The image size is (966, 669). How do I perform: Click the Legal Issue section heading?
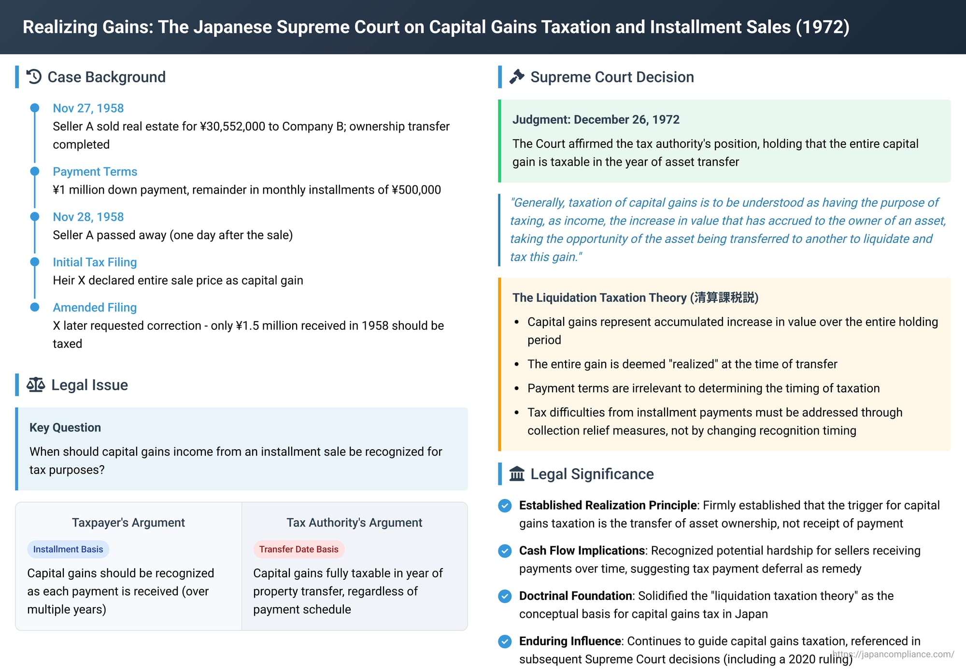(x=89, y=385)
